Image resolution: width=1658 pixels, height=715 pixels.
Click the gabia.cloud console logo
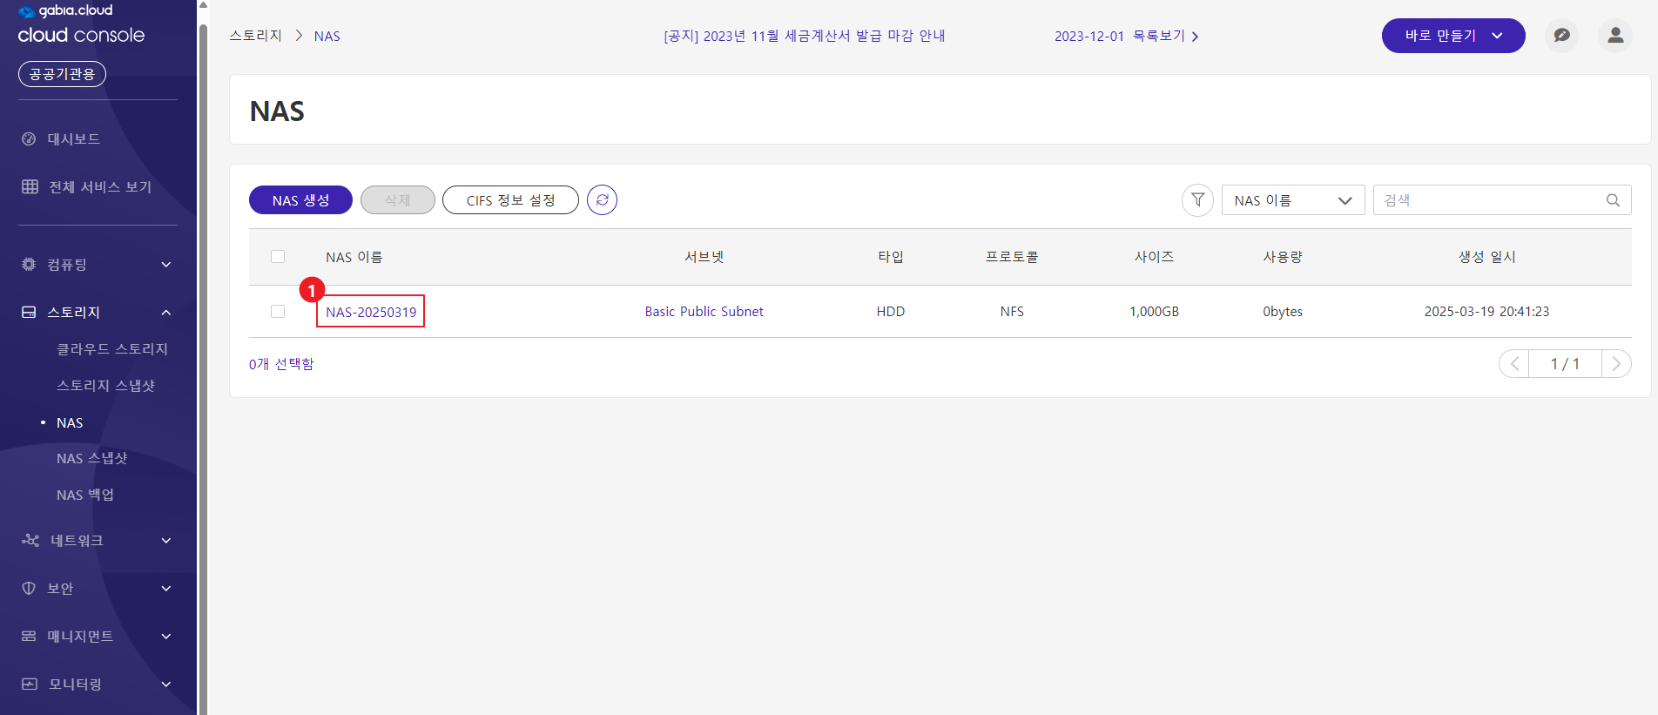coord(81,24)
